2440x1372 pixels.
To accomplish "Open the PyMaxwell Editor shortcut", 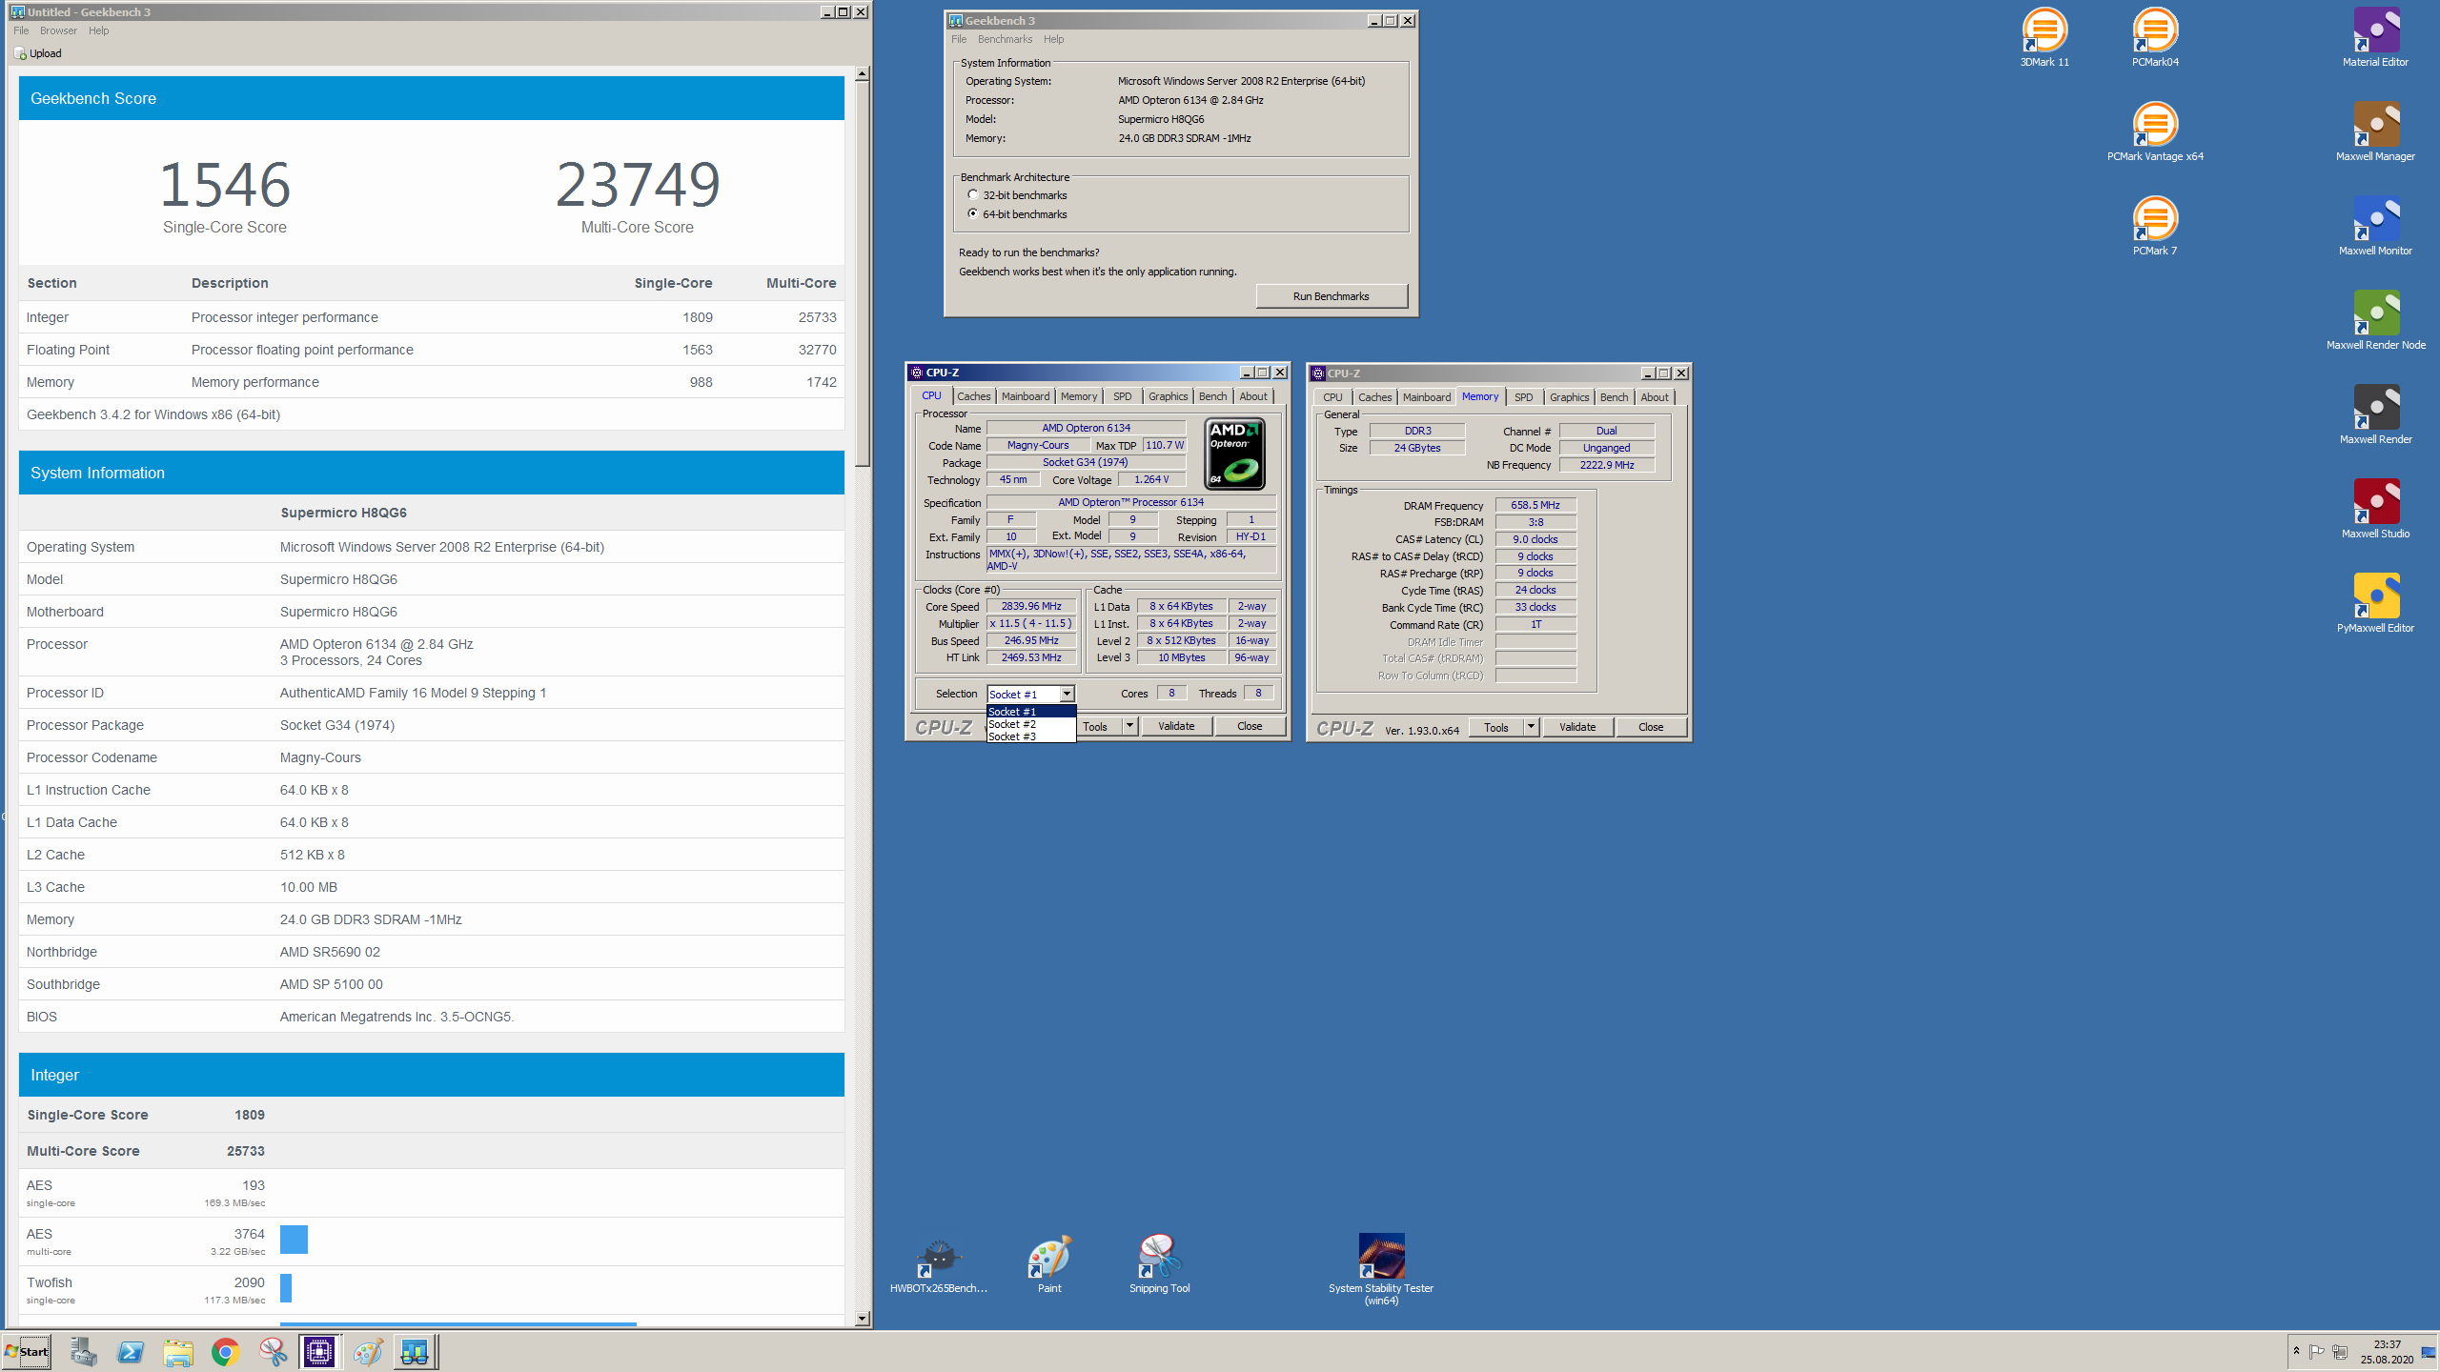I will (2375, 604).
